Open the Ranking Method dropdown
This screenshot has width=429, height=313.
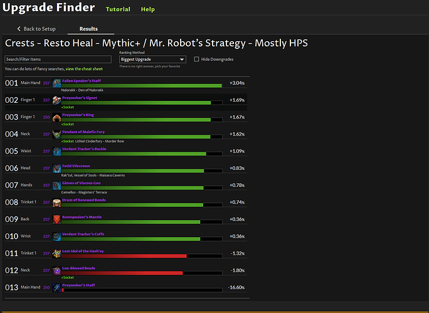[152, 60]
